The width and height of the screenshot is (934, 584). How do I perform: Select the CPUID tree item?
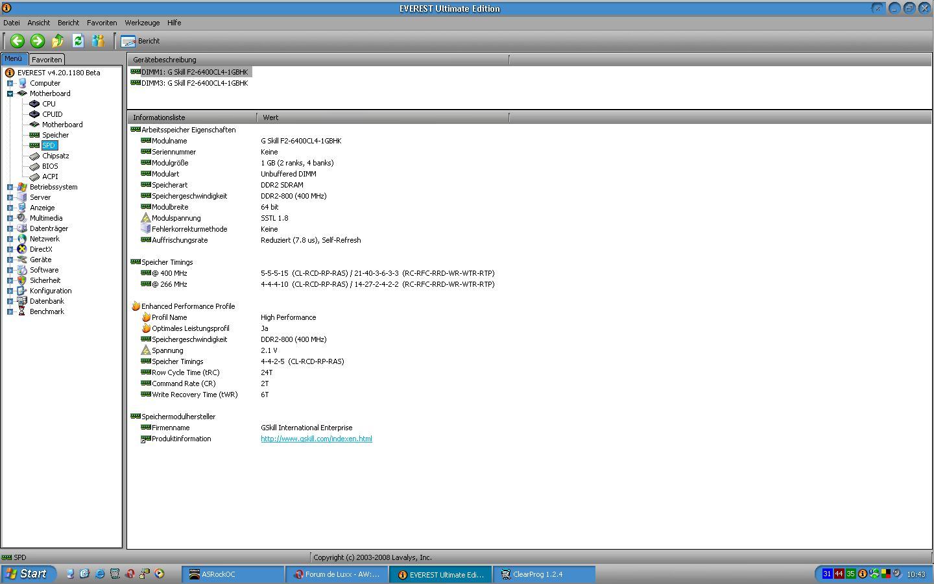(52, 114)
